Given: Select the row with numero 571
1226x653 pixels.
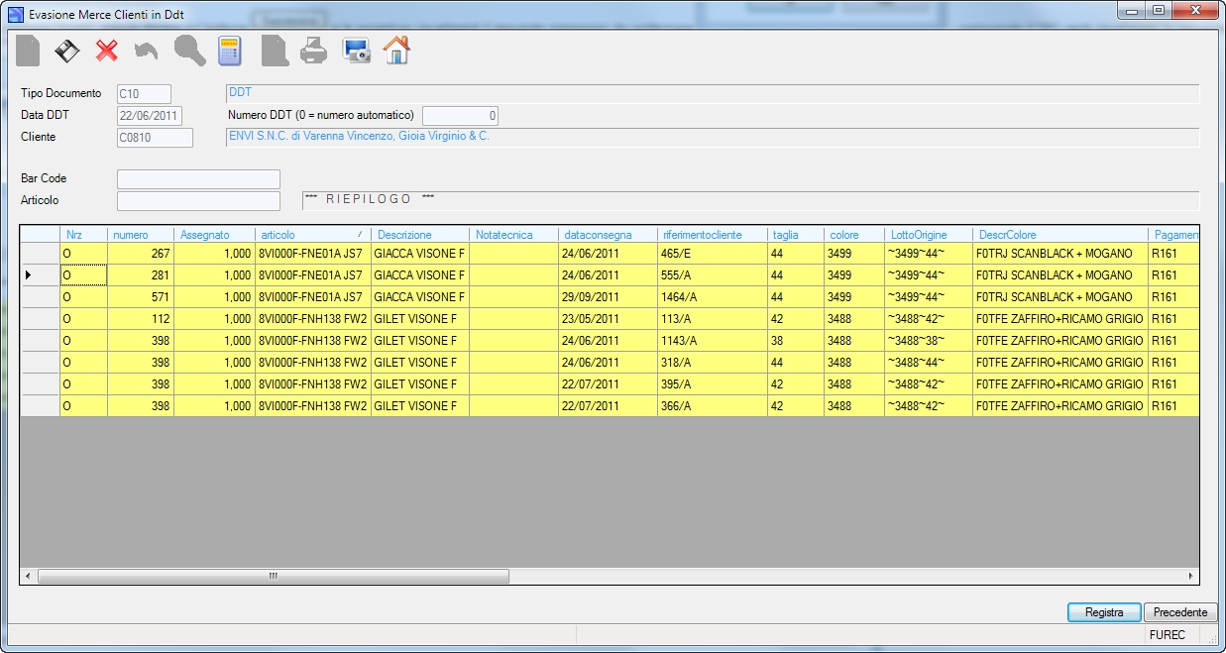Looking at the screenshot, I should coord(610,297).
